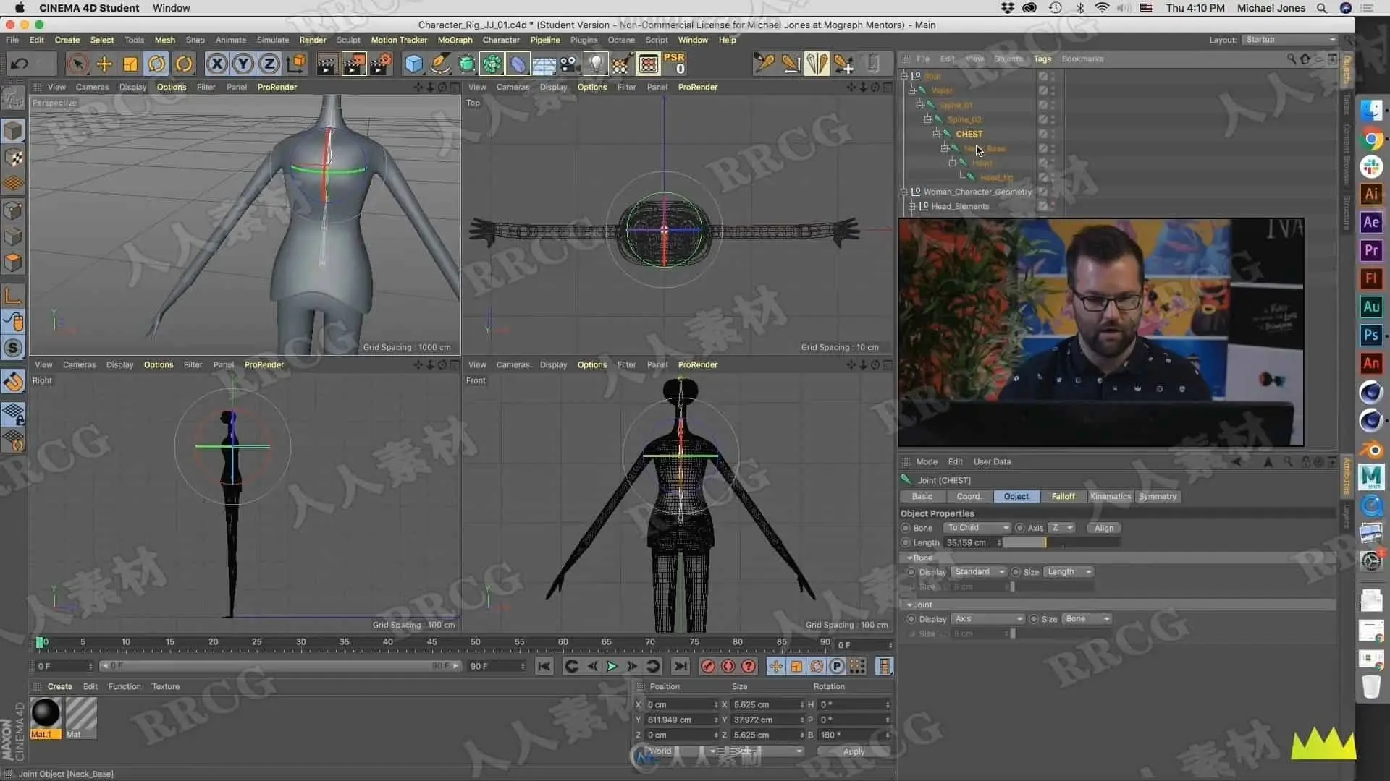Switch to the Kinematics tab
This screenshot has width=1390, height=781.
(1110, 496)
